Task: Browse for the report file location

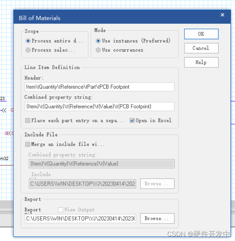Action: pos(157,219)
